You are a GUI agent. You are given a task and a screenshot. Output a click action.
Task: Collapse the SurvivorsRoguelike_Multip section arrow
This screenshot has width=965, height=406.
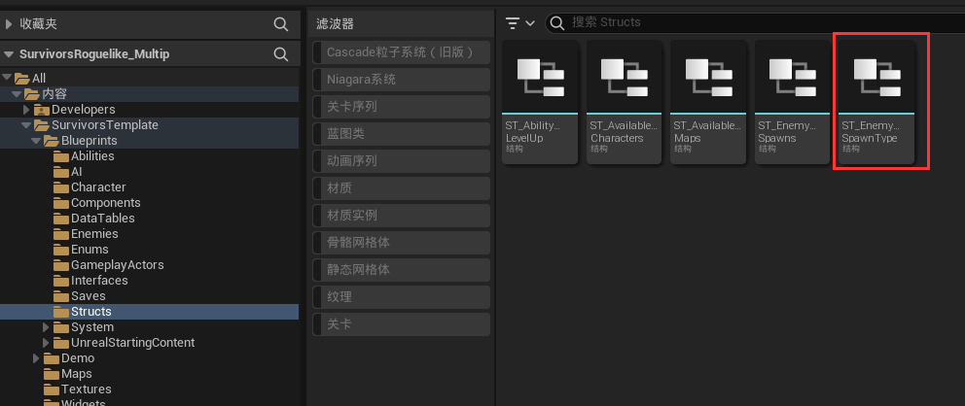click(x=9, y=54)
